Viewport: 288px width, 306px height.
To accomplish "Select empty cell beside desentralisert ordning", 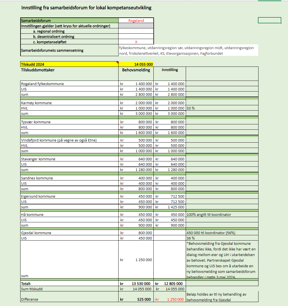I will coord(136,36).
